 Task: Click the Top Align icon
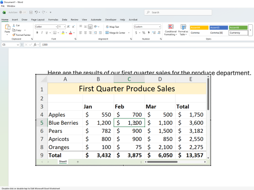click(x=81, y=26)
